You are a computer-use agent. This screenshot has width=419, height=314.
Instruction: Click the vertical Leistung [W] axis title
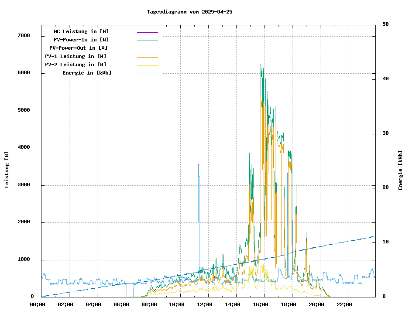tap(7, 170)
